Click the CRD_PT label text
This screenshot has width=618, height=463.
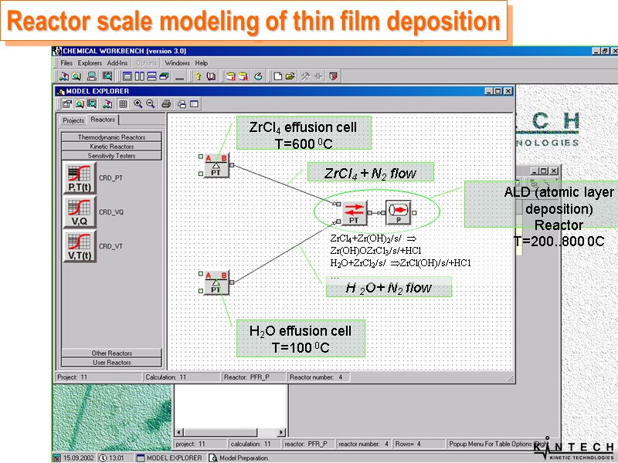(110, 178)
